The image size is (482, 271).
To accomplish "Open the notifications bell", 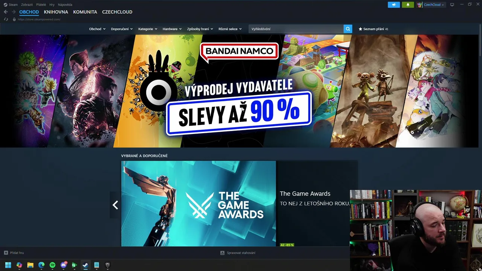I will (x=407, y=5).
